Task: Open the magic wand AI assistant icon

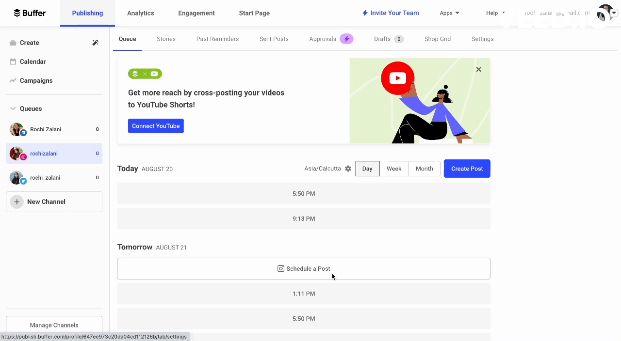Action: pos(96,43)
